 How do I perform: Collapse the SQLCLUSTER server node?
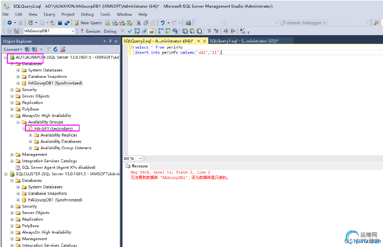[x=6, y=174]
